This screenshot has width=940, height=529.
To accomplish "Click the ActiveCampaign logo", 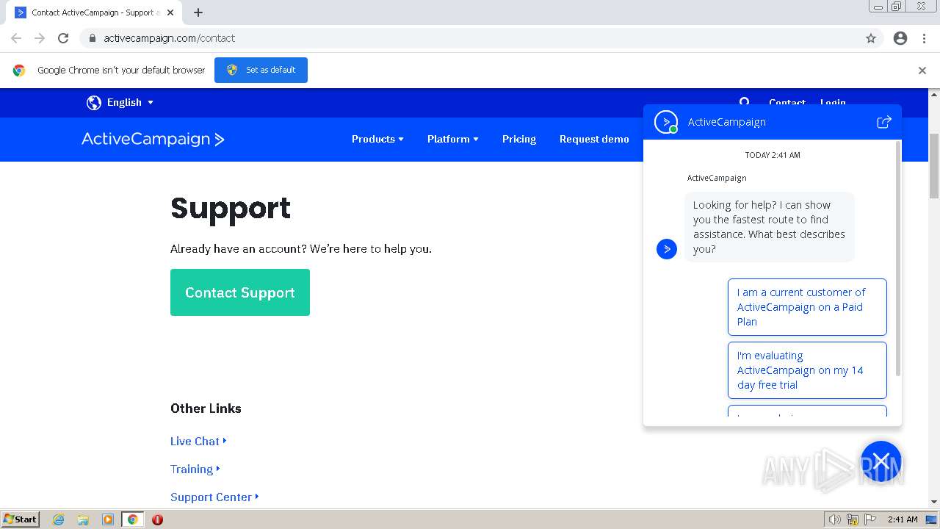I will [x=153, y=139].
